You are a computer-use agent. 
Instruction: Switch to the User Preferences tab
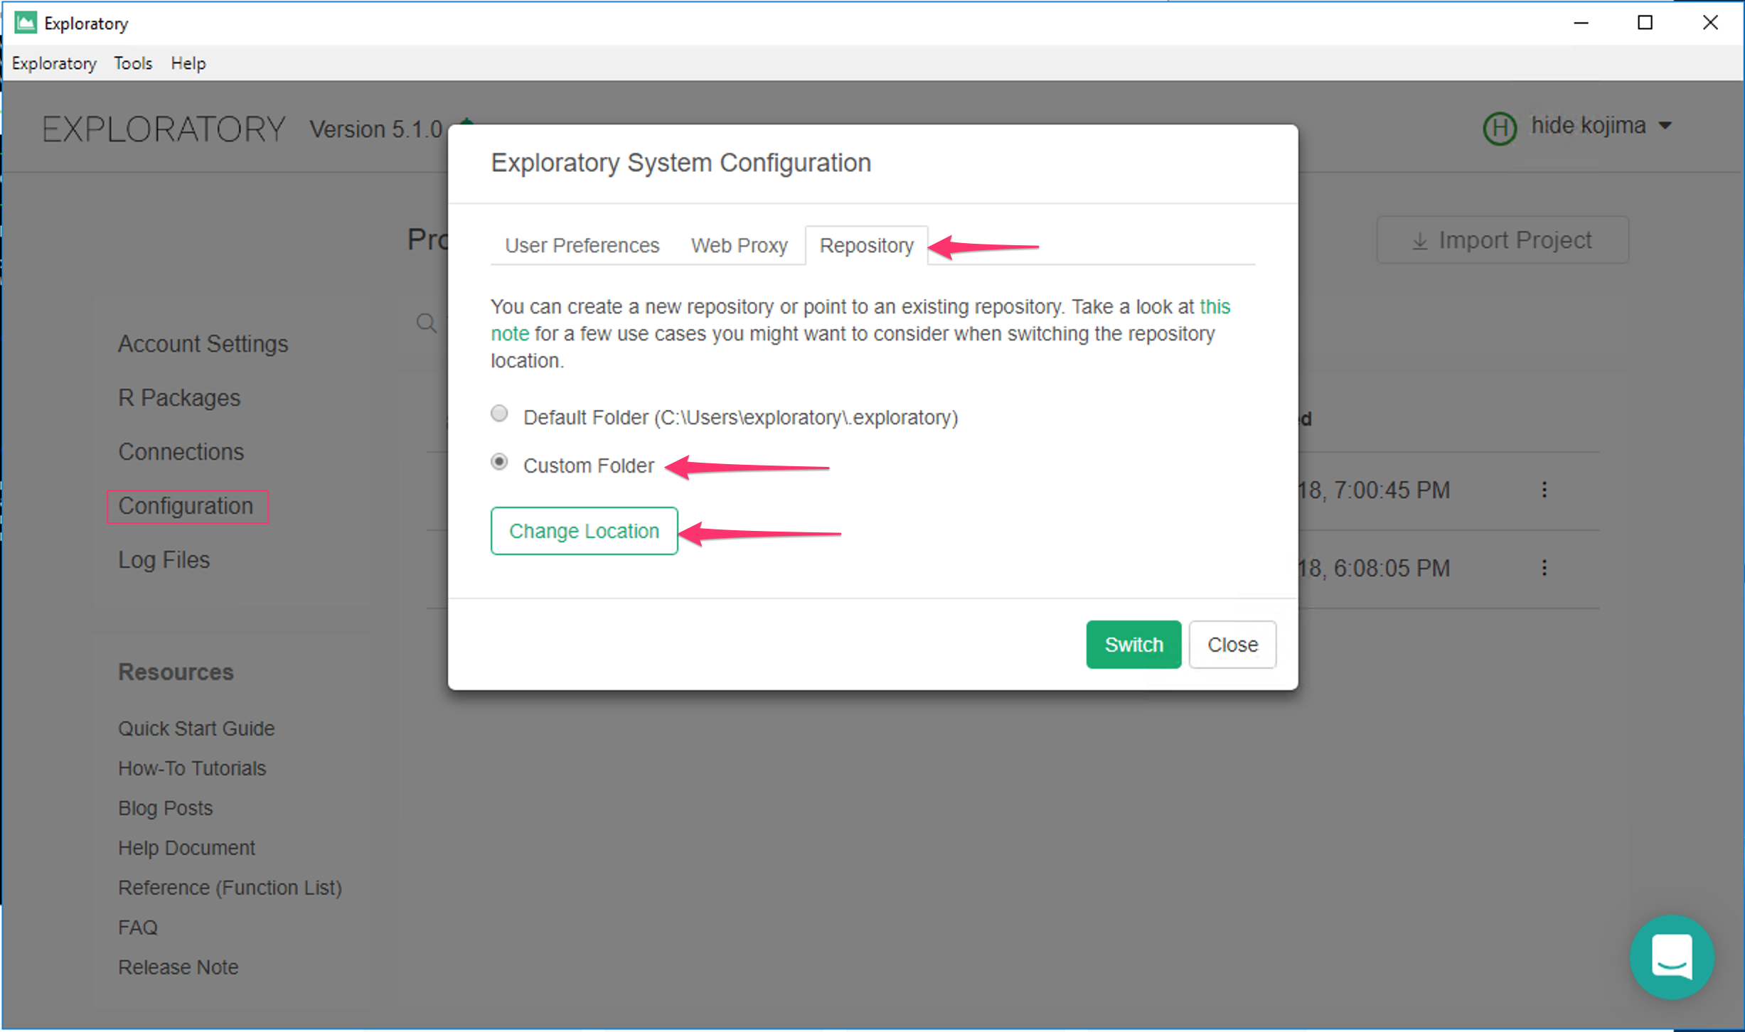(582, 245)
